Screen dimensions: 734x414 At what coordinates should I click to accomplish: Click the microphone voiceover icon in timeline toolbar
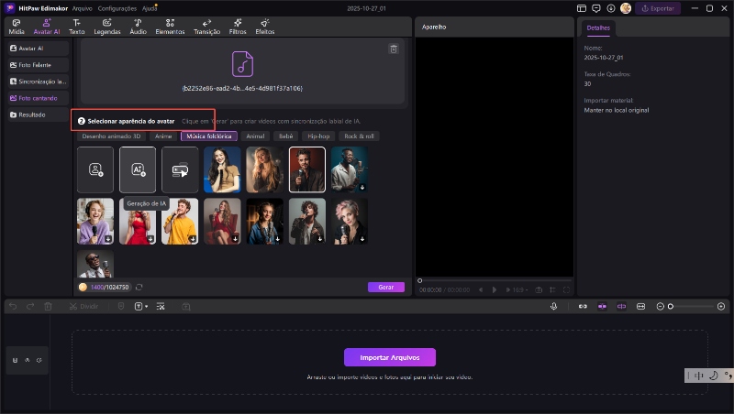554,306
